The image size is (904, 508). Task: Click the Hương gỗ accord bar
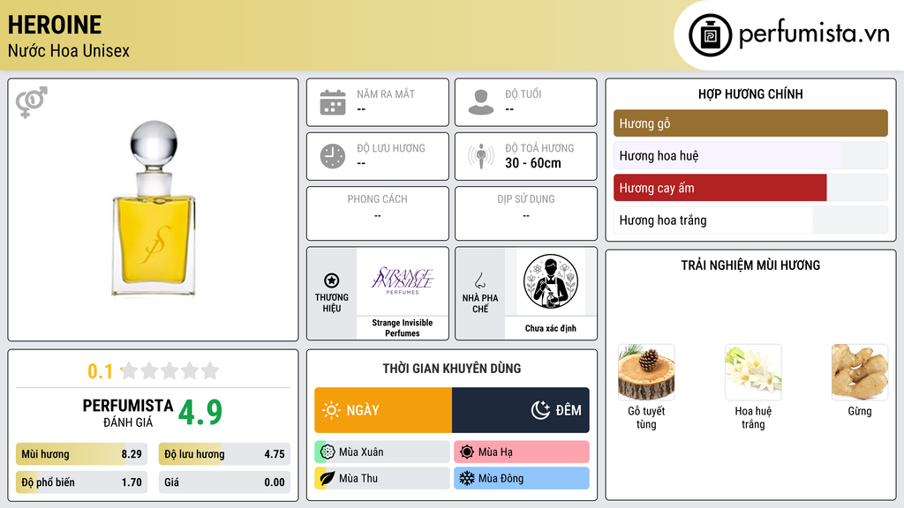pyautogui.click(x=750, y=123)
